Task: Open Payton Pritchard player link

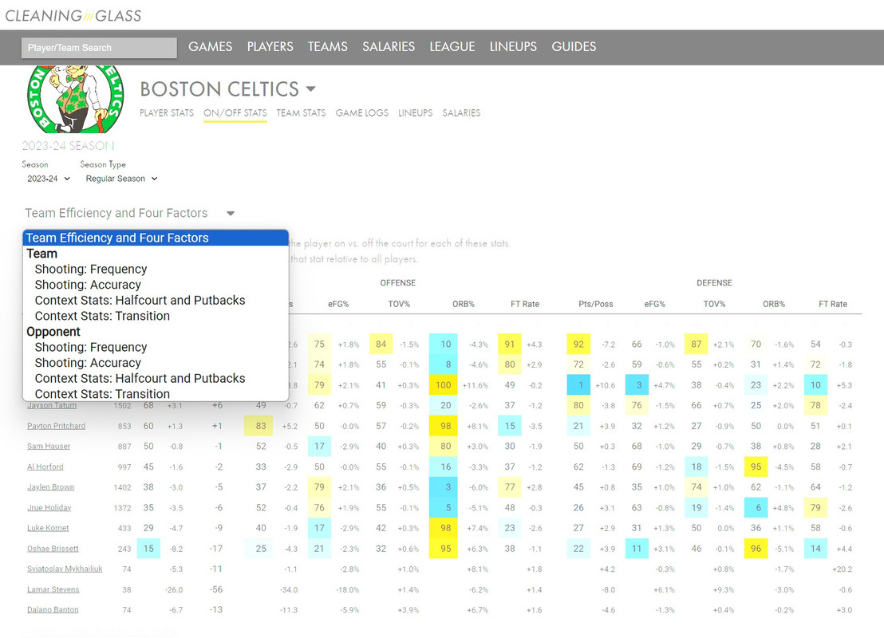Action: click(x=57, y=426)
